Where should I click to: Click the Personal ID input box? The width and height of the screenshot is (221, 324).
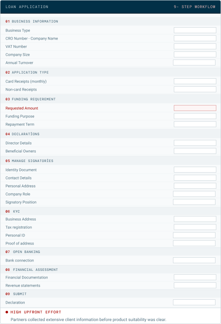(194, 235)
